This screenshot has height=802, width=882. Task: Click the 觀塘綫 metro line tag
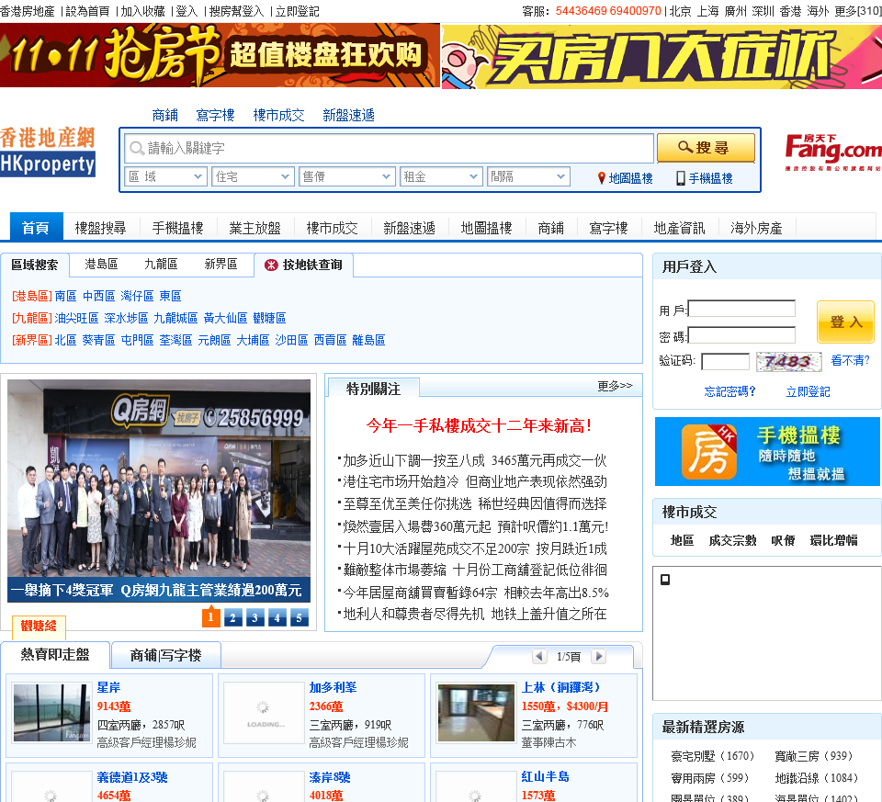tap(39, 627)
